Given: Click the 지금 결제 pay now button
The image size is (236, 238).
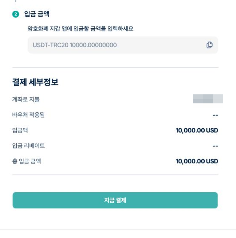Looking at the screenshot, I should [x=115, y=200].
